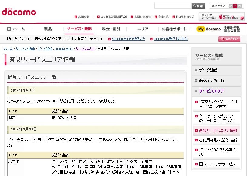Open the サービス・機能 navigation tab
The height and width of the screenshot is (176, 247).
tap(79, 29)
